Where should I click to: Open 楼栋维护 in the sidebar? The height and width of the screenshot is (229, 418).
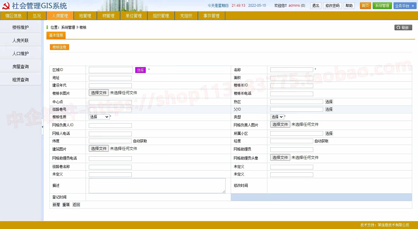click(21, 27)
